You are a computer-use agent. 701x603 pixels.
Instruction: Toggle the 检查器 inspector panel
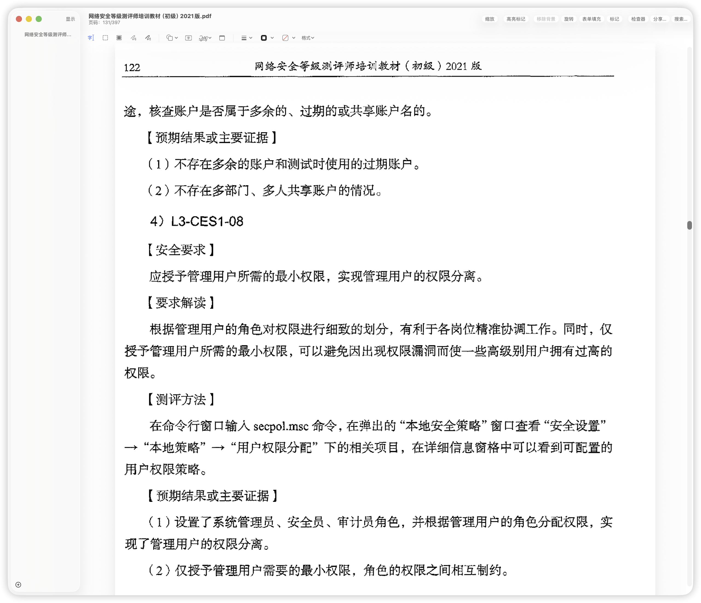click(638, 19)
